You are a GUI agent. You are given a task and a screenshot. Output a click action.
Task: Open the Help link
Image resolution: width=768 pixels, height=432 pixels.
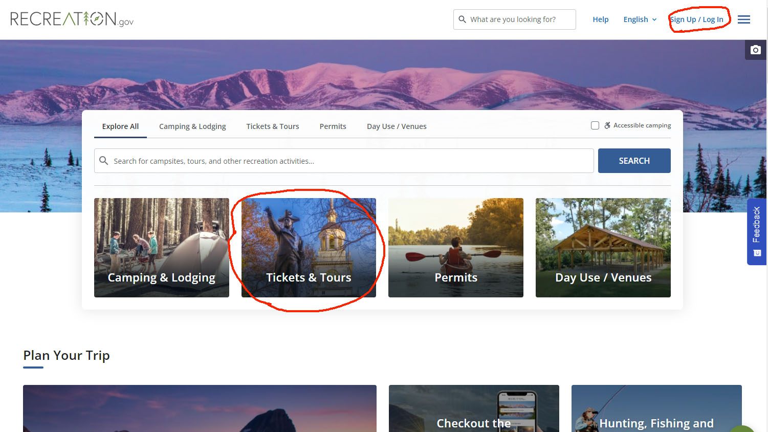[x=600, y=19]
